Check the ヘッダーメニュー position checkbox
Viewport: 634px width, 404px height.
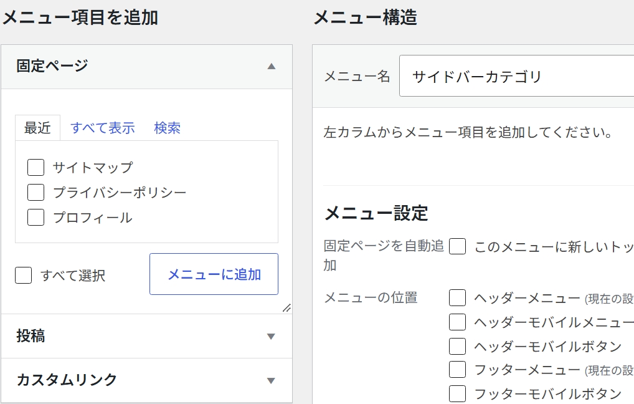[x=457, y=298]
